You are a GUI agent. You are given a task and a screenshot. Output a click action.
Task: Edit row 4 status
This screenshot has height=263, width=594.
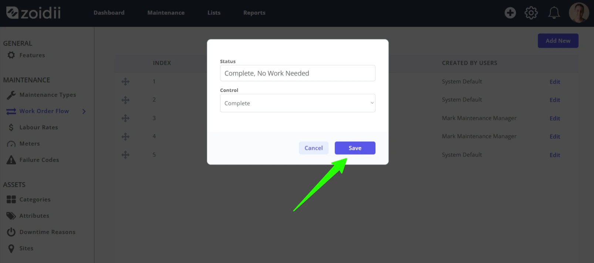pyautogui.click(x=554, y=136)
